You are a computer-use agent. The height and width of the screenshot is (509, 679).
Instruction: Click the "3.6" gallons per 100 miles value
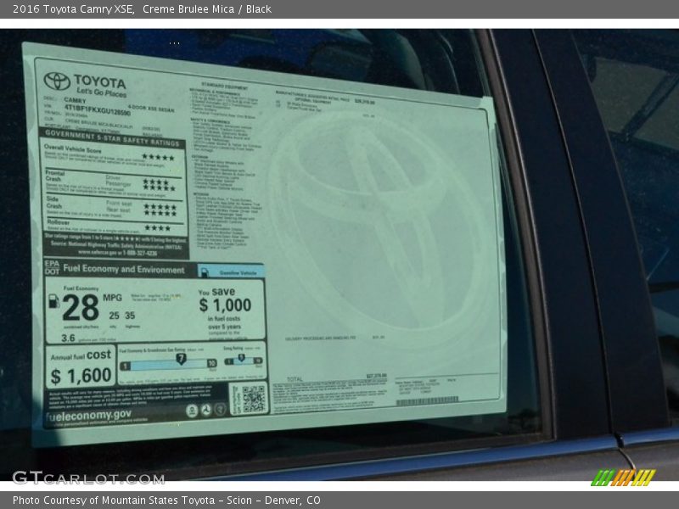pyautogui.click(x=68, y=338)
